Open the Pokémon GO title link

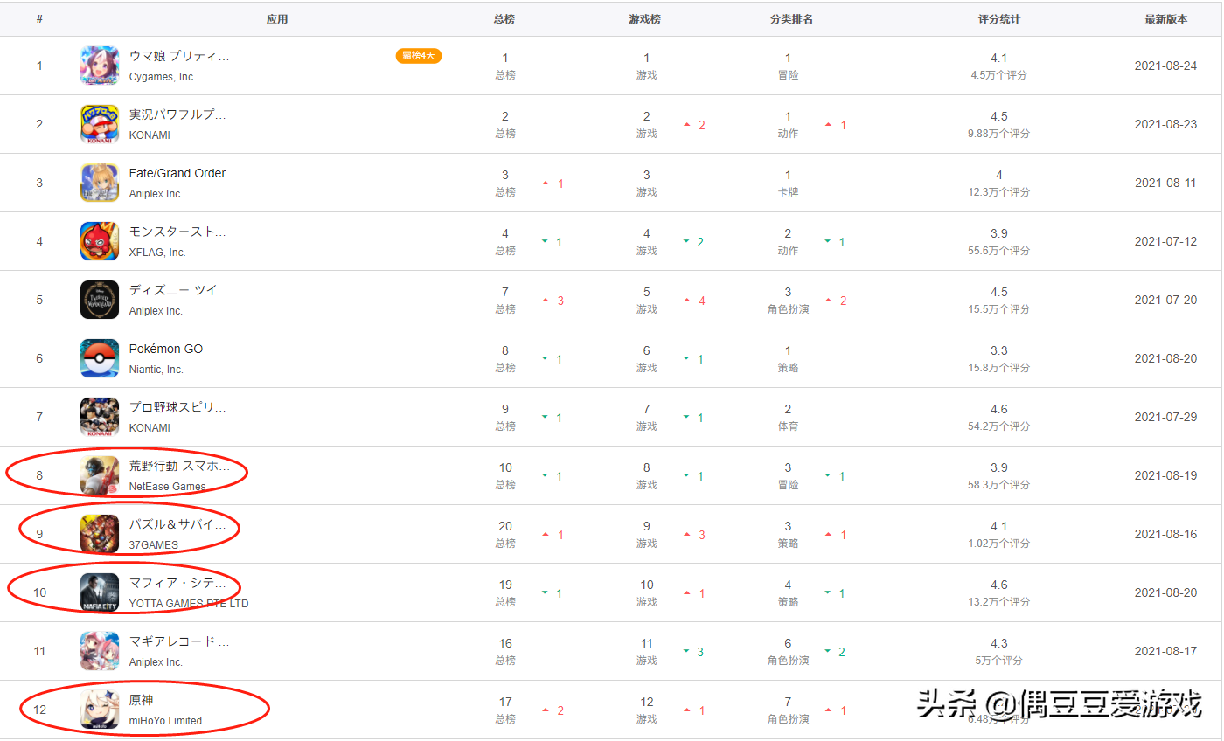click(x=166, y=349)
